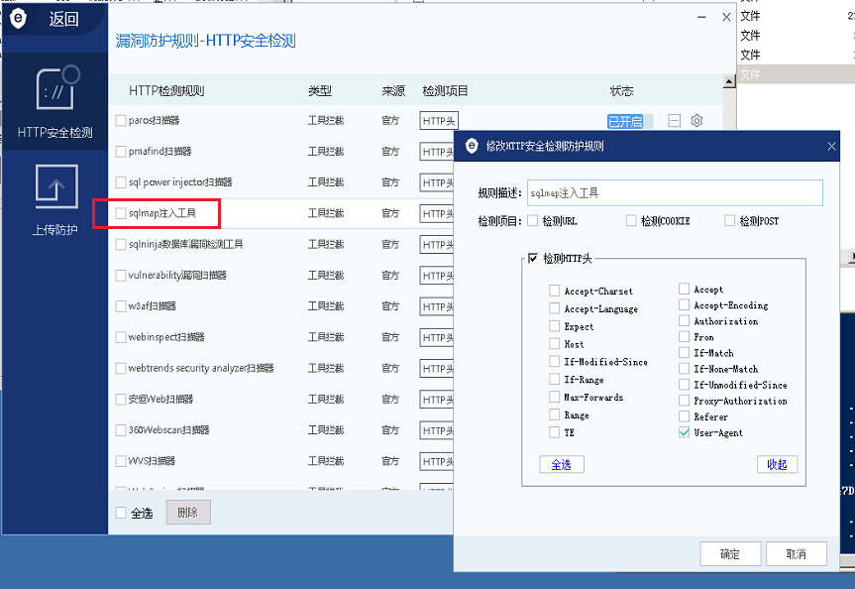Collapse header list with 收起 button

click(777, 464)
